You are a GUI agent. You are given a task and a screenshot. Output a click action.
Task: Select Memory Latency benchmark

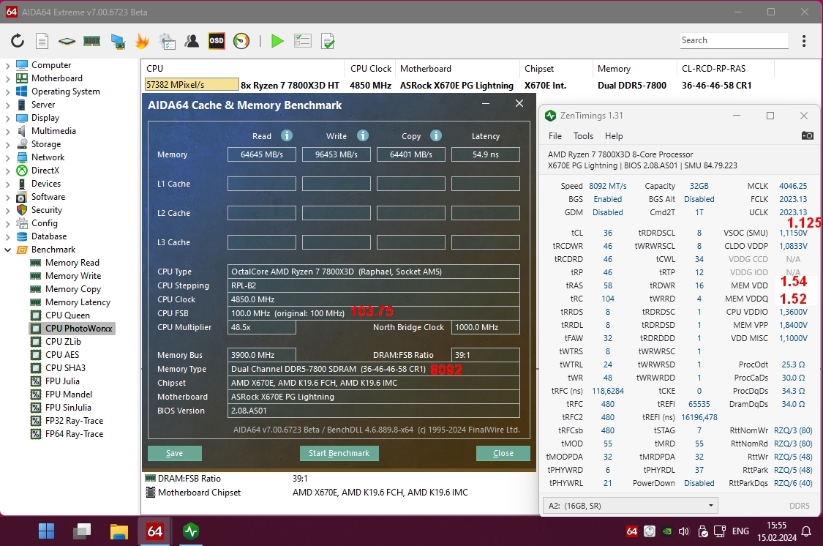[x=78, y=302]
